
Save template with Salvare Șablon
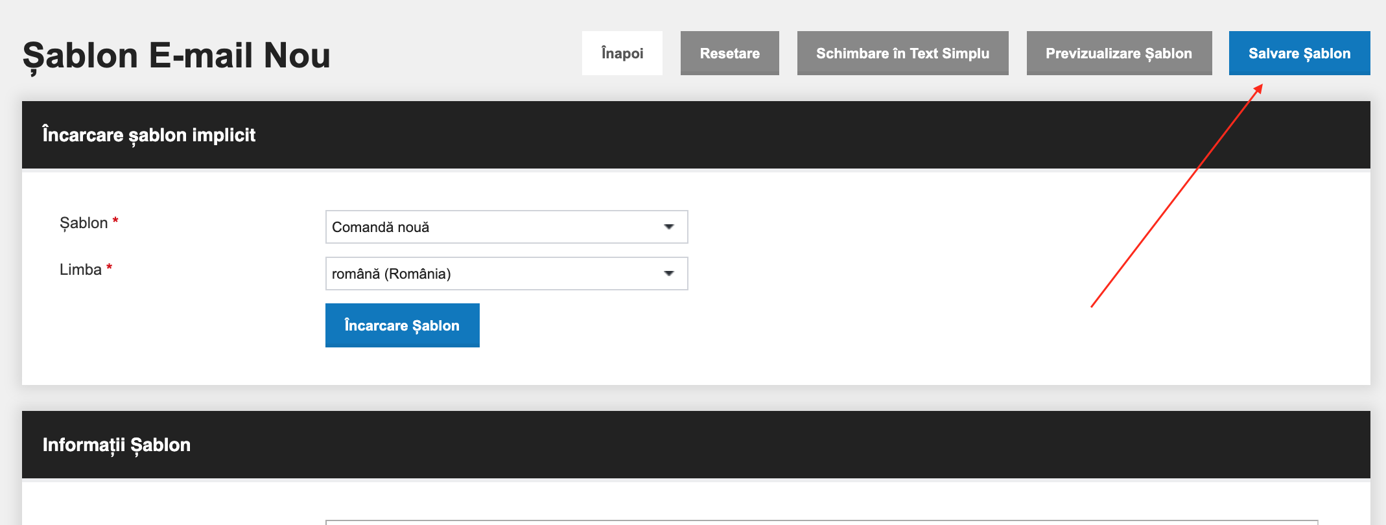[1300, 53]
